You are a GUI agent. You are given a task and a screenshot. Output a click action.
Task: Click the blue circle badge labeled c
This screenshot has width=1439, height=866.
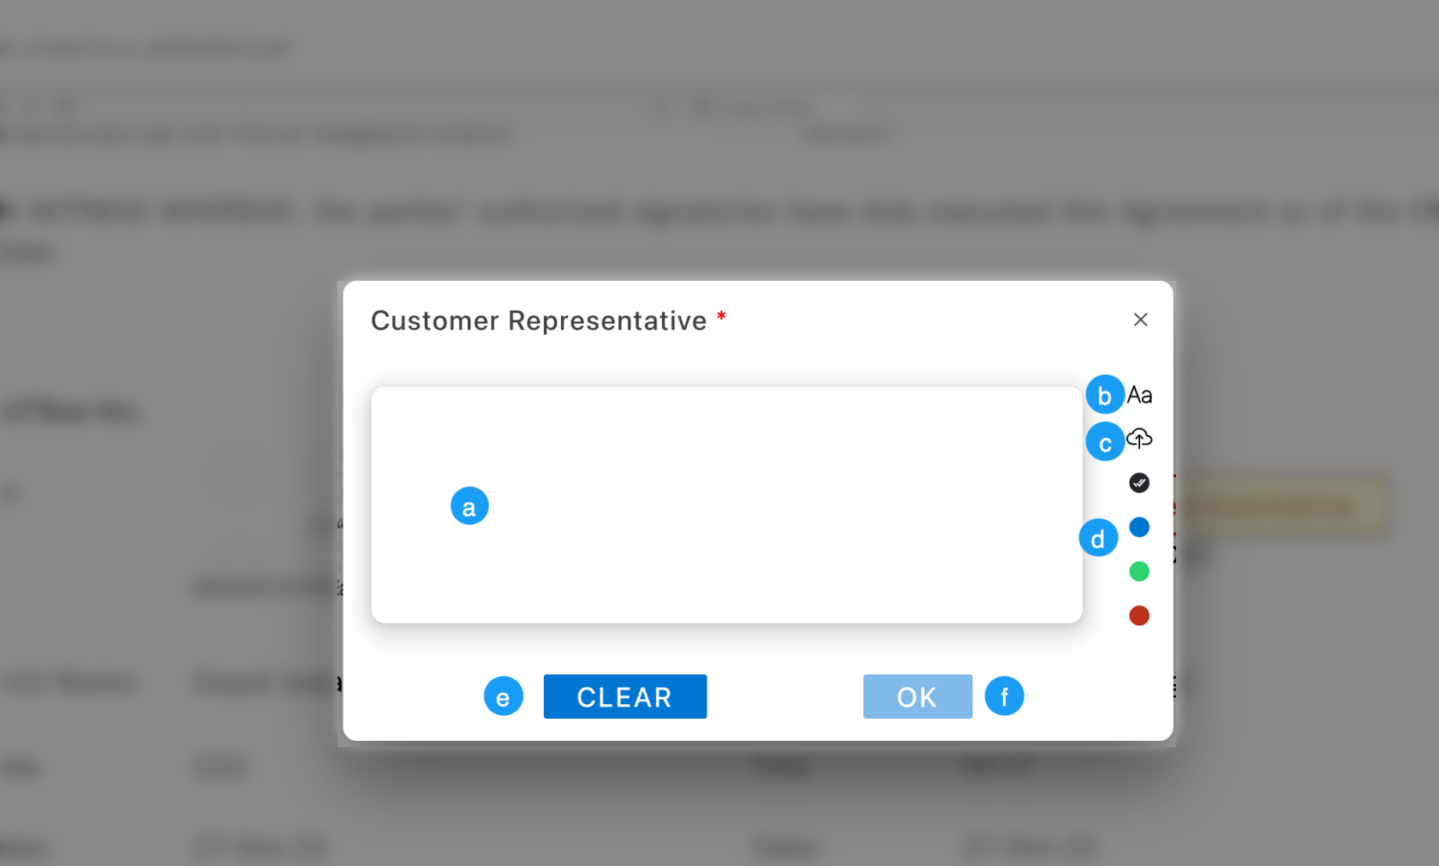[1105, 442]
